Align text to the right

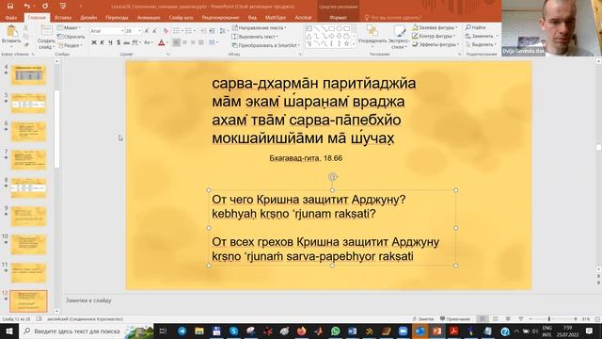[193, 42]
